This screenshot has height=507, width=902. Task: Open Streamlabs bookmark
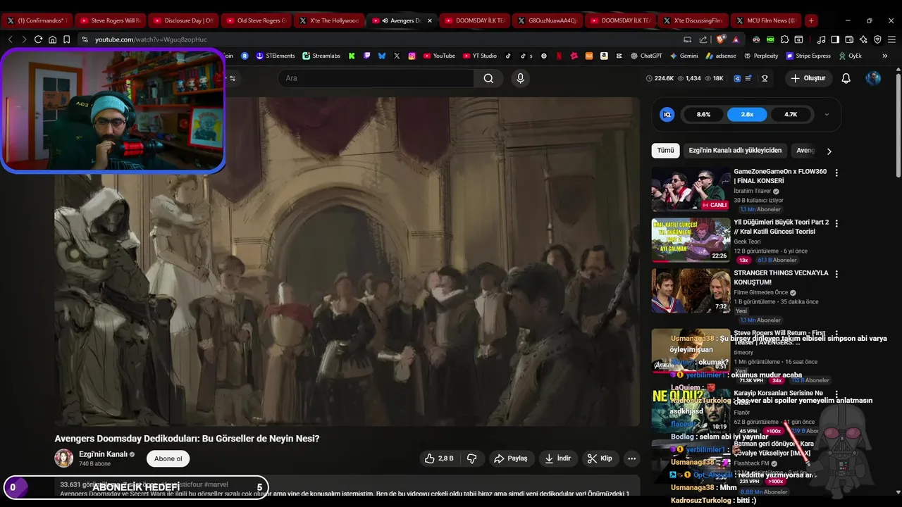coord(321,56)
